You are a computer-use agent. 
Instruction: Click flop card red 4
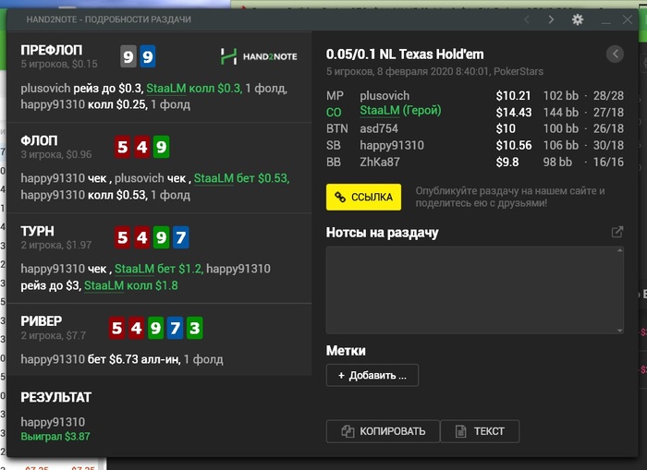(x=142, y=147)
